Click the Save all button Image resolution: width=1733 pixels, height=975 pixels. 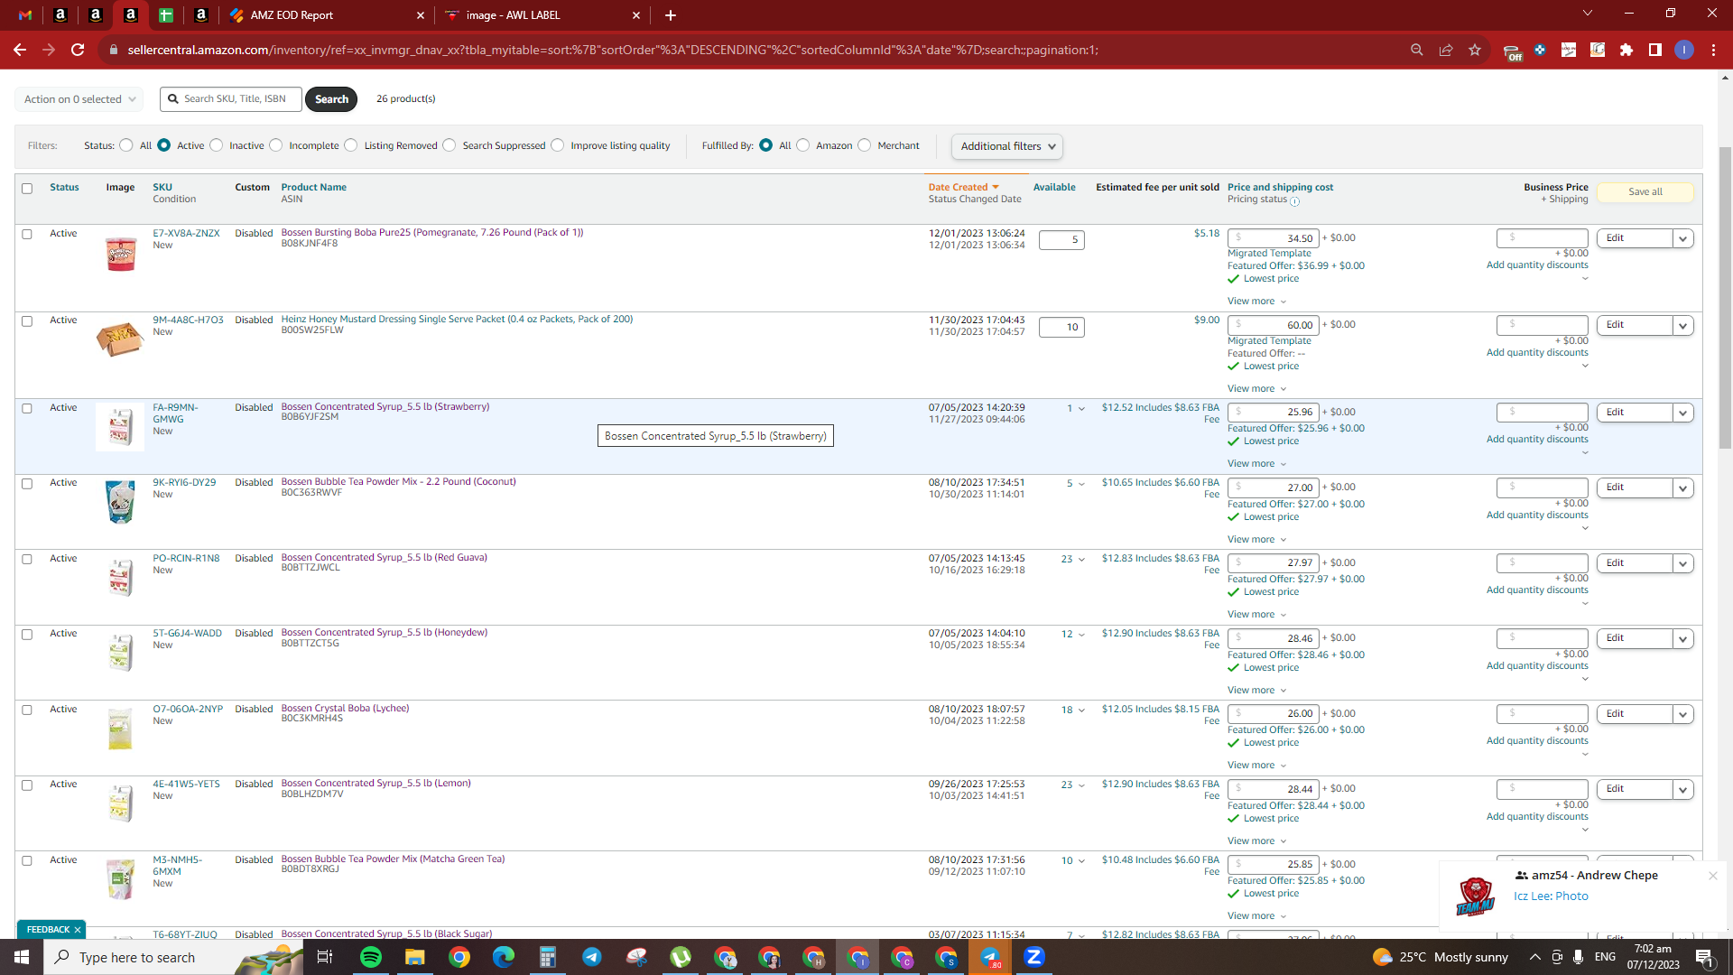pos(1645,191)
